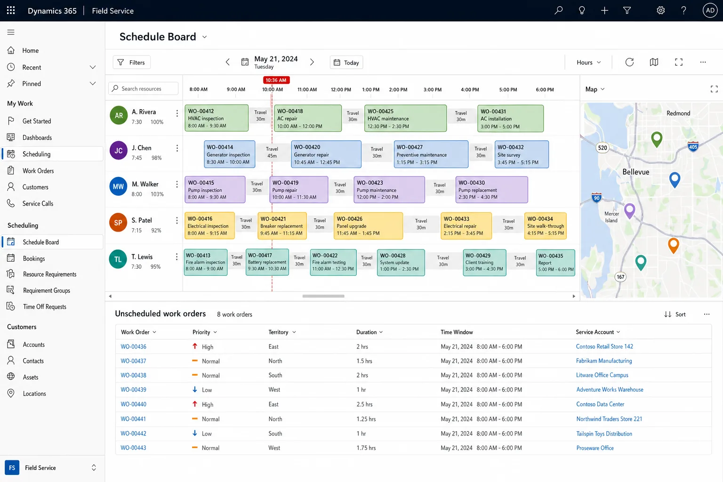Open the advanced find funnel icon
The height and width of the screenshot is (482, 723).
point(627,10)
